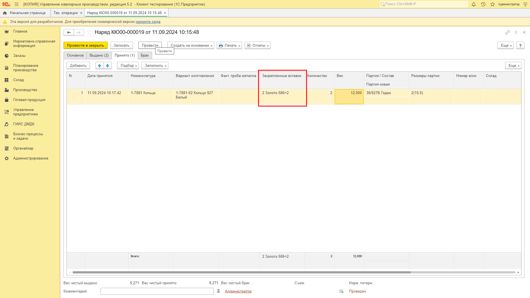The height and width of the screenshot is (298, 530).
Task: Open favorites star icon in the top bar
Action: [492, 4]
